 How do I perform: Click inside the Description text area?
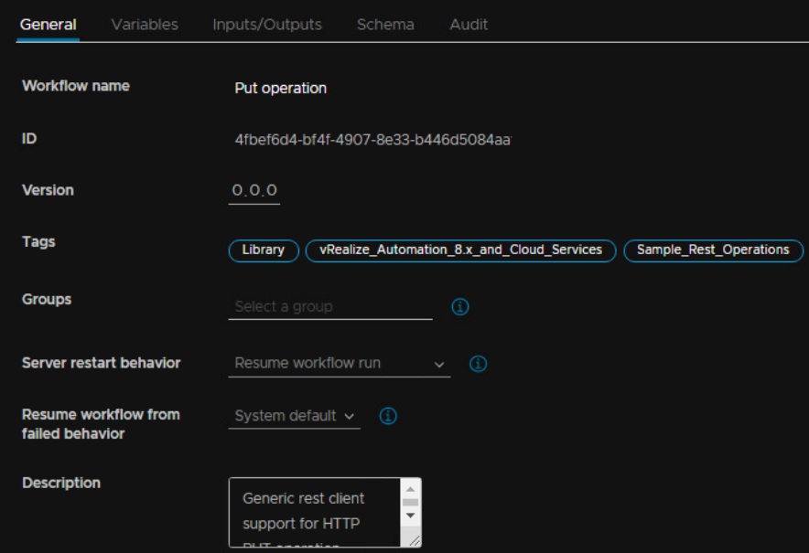(315, 512)
